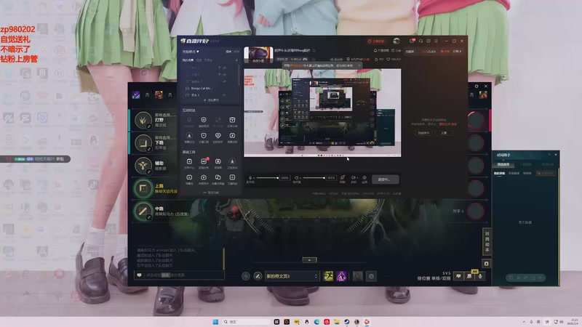582x327 pixels.
Task: Open streaming settings gear next to connect button
Action: coord(364,178)
